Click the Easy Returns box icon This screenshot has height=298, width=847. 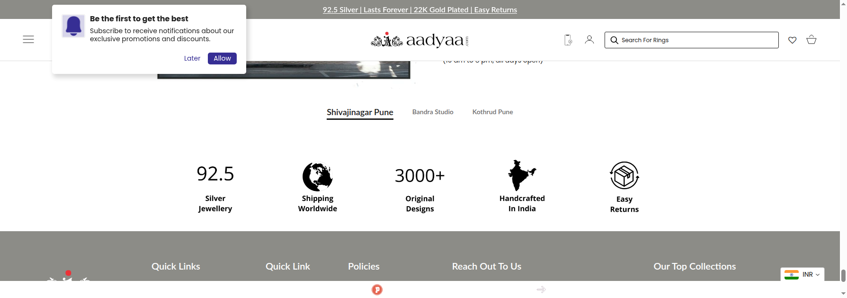pos(624,175)
